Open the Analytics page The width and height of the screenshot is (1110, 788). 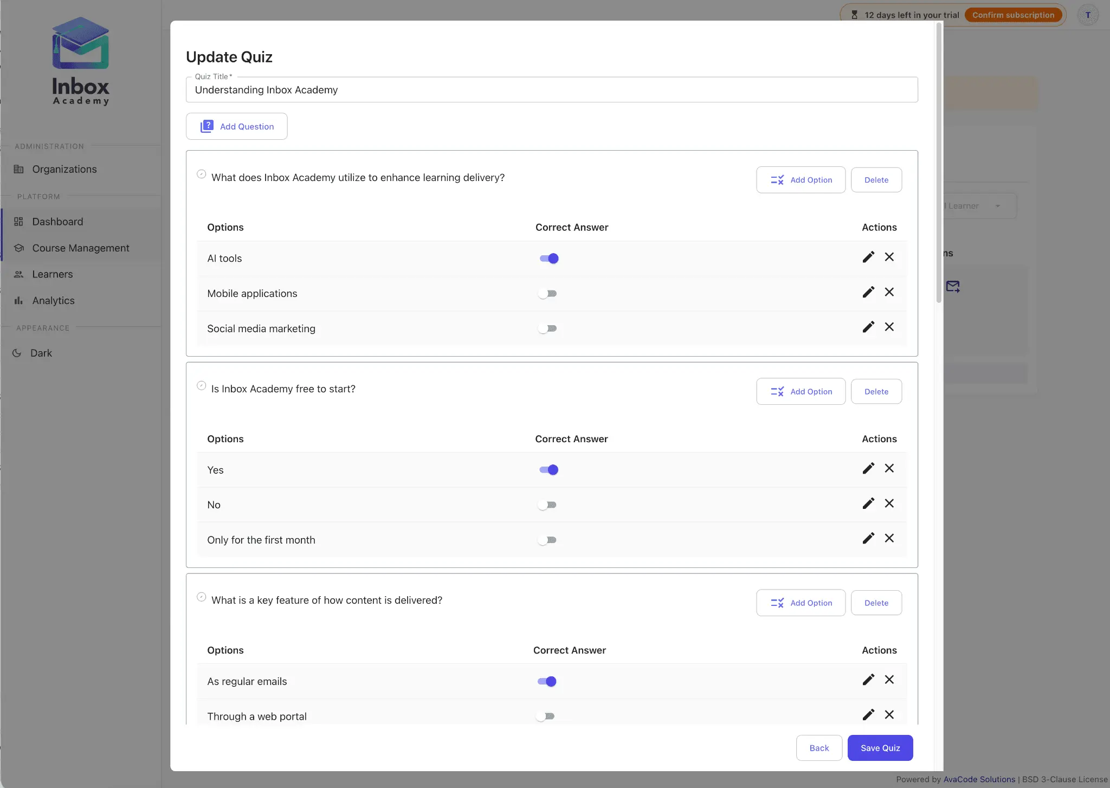click(x=81, y=300)
